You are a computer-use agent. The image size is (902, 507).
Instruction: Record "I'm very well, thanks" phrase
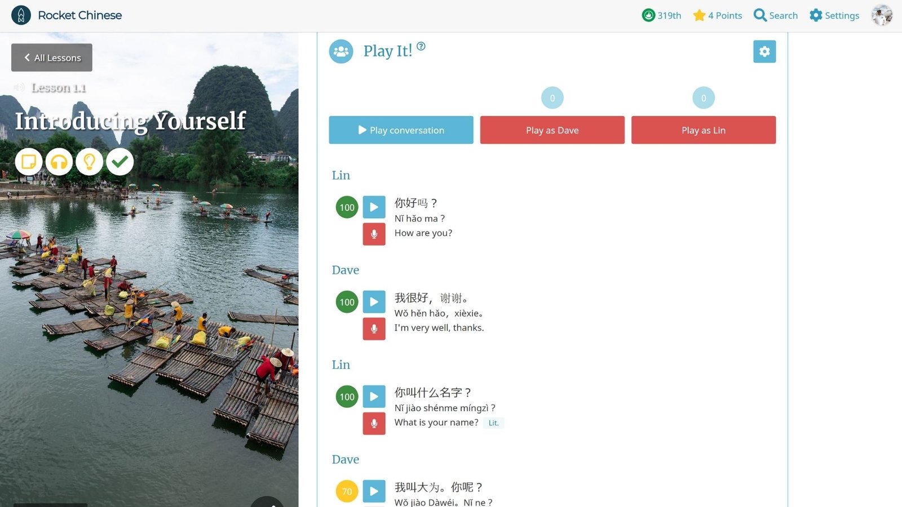coord(374,329)
